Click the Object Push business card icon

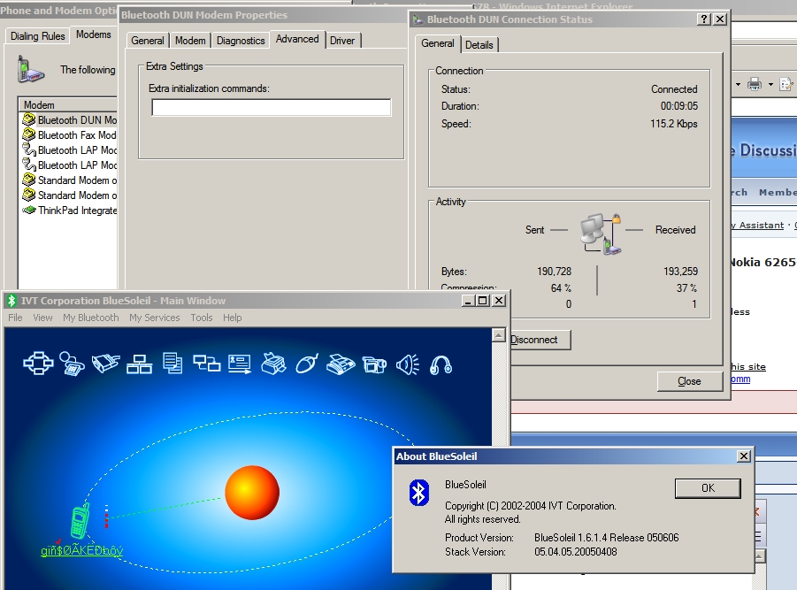[240, 364]
